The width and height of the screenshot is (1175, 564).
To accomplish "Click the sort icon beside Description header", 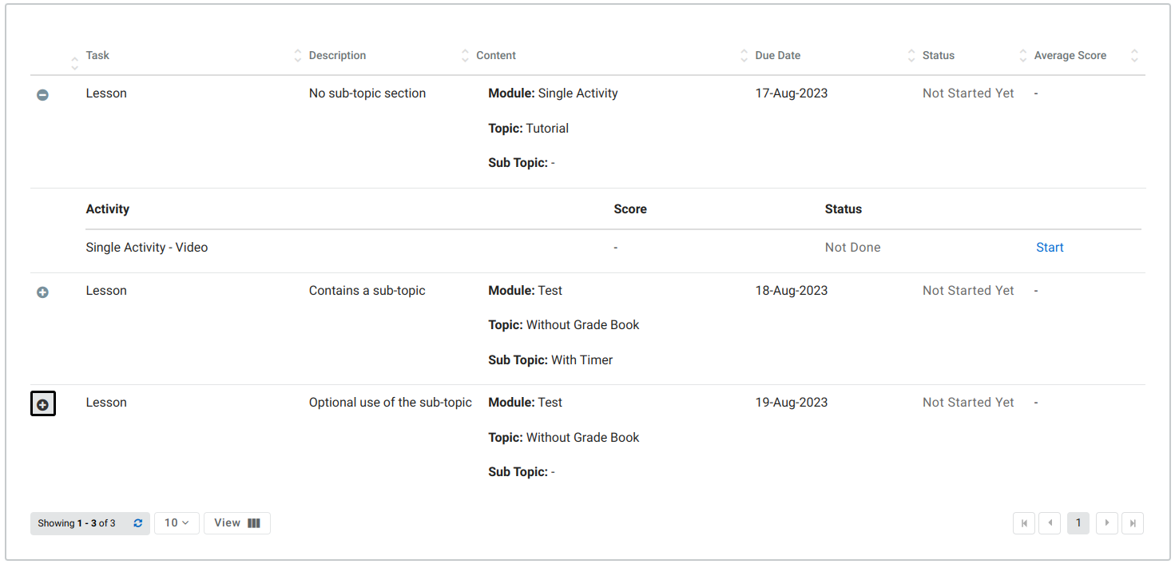I will 298,55.
